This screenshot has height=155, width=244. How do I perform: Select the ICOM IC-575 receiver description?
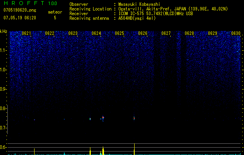[156, 14]
